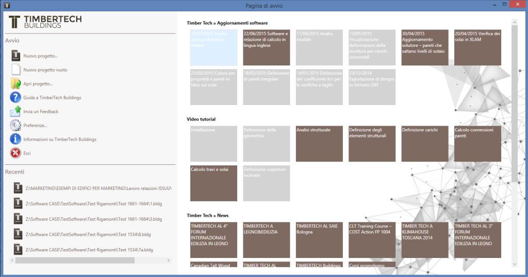Click the blue info icon
Screen dimensions: 528x277
(x=15, y=139)
